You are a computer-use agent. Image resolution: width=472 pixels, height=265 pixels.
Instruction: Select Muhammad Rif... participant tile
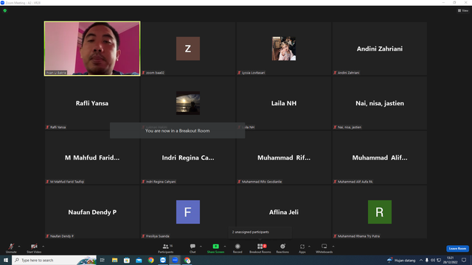click(283, 158)
